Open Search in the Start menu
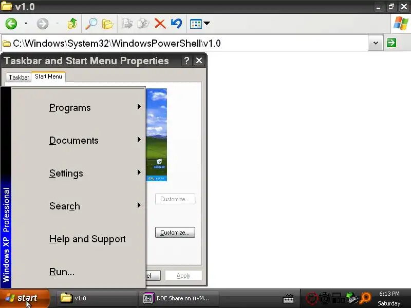Screen dimensions: 411x308 (x=79, y=206)
